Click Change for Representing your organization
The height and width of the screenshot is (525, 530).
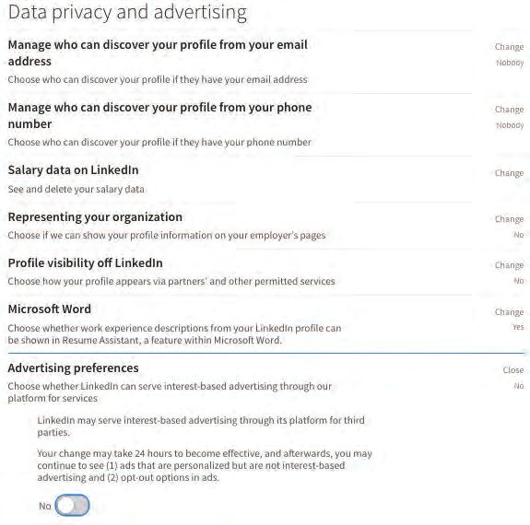pos(509,219)
